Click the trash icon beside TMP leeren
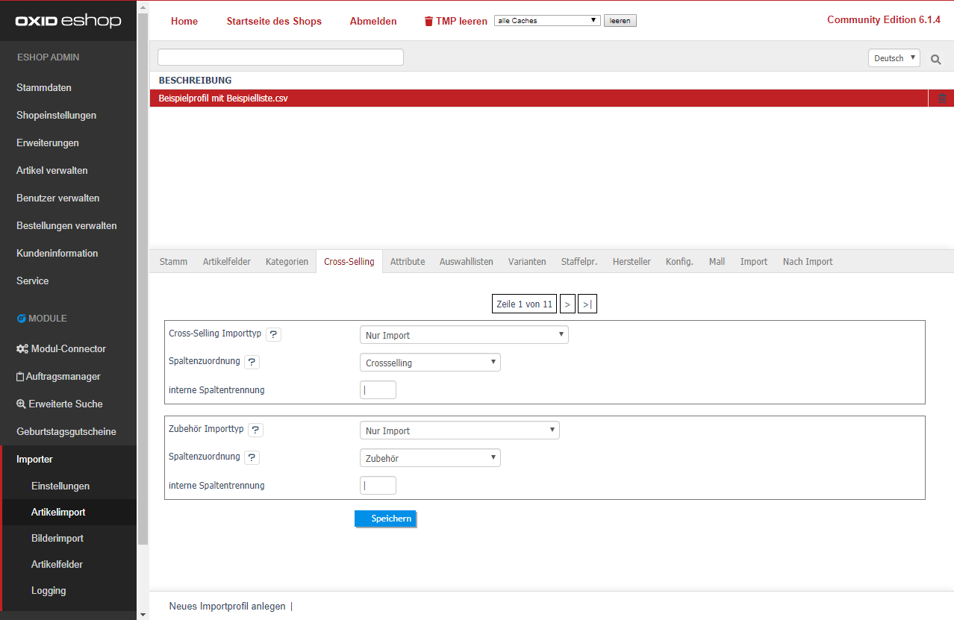Viewport: 954px width, 620px height. click(x=428, y=22)
